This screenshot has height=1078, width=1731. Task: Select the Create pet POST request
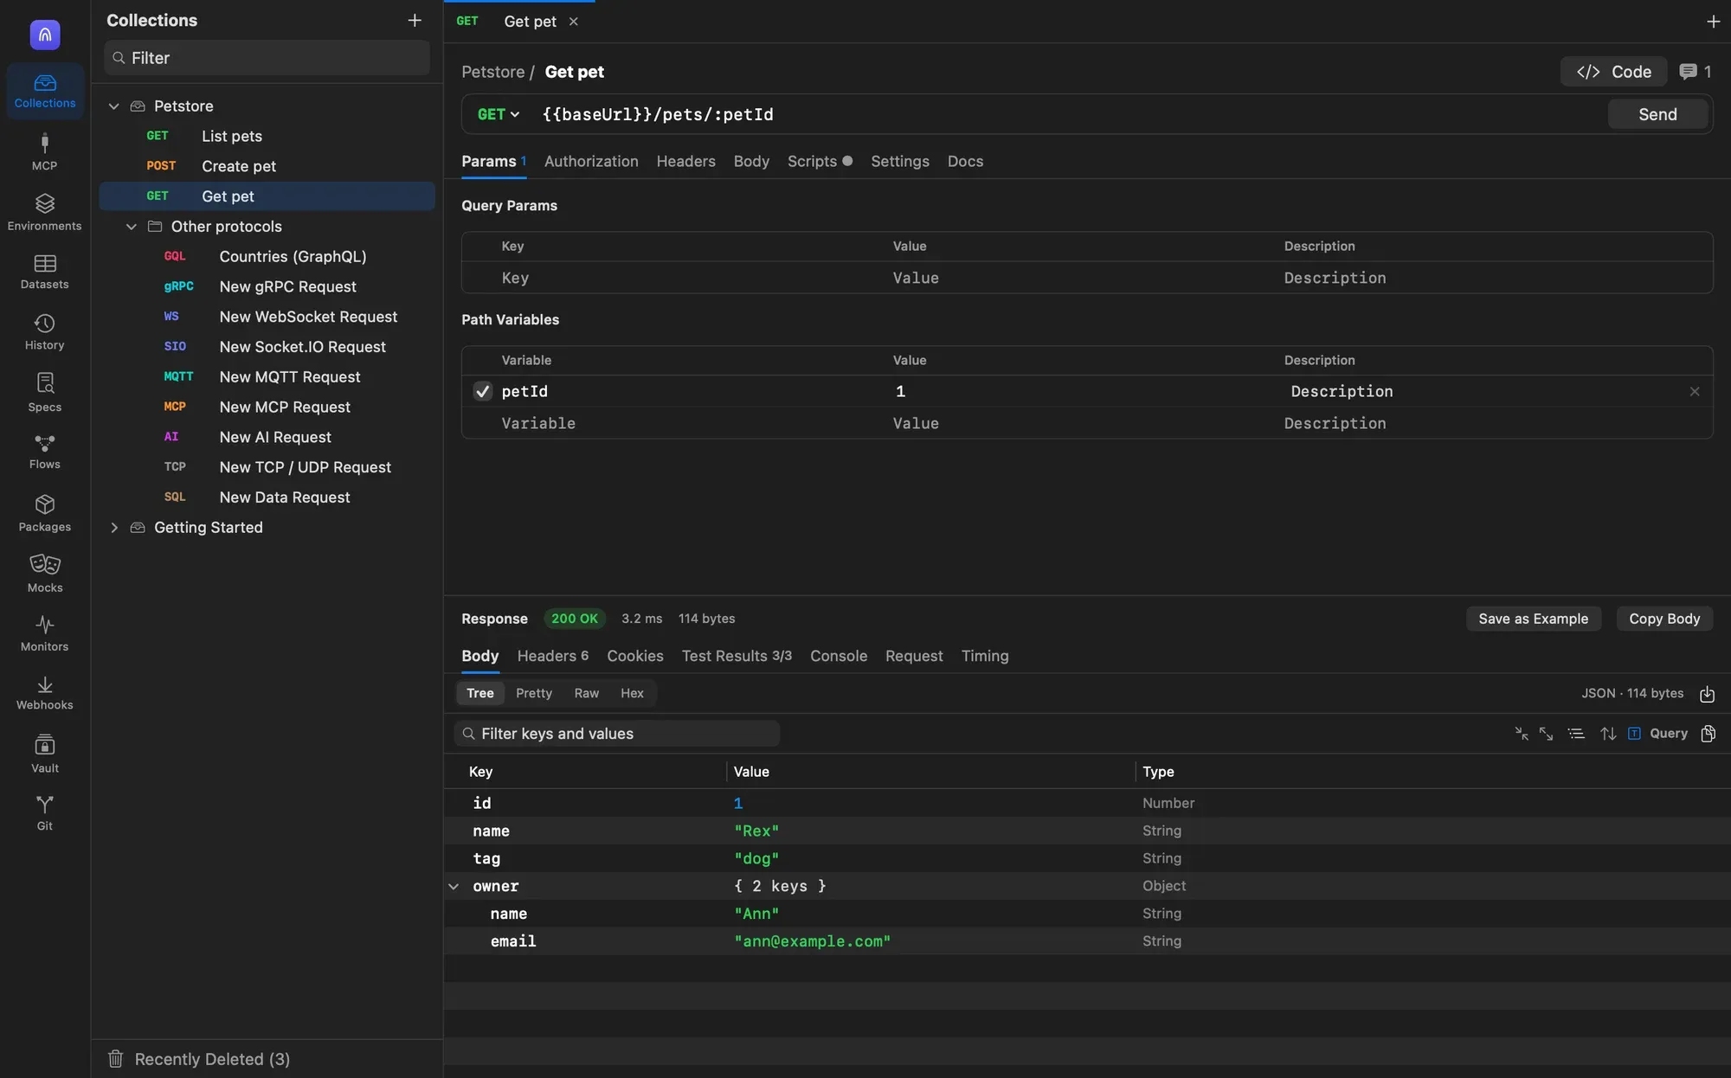tap(267, 166)
